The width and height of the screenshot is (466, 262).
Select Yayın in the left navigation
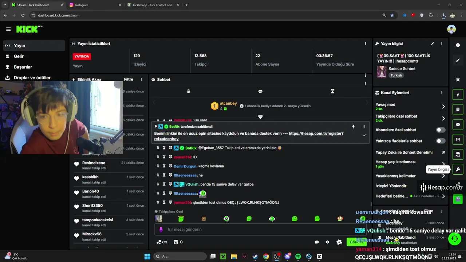[34, 45]
